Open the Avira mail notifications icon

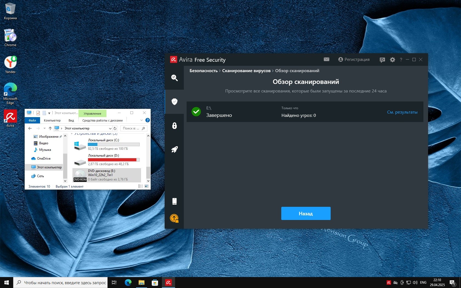(x=326, y=60)
